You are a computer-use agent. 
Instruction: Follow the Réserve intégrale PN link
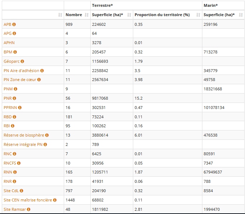click(x=23, y=144)
